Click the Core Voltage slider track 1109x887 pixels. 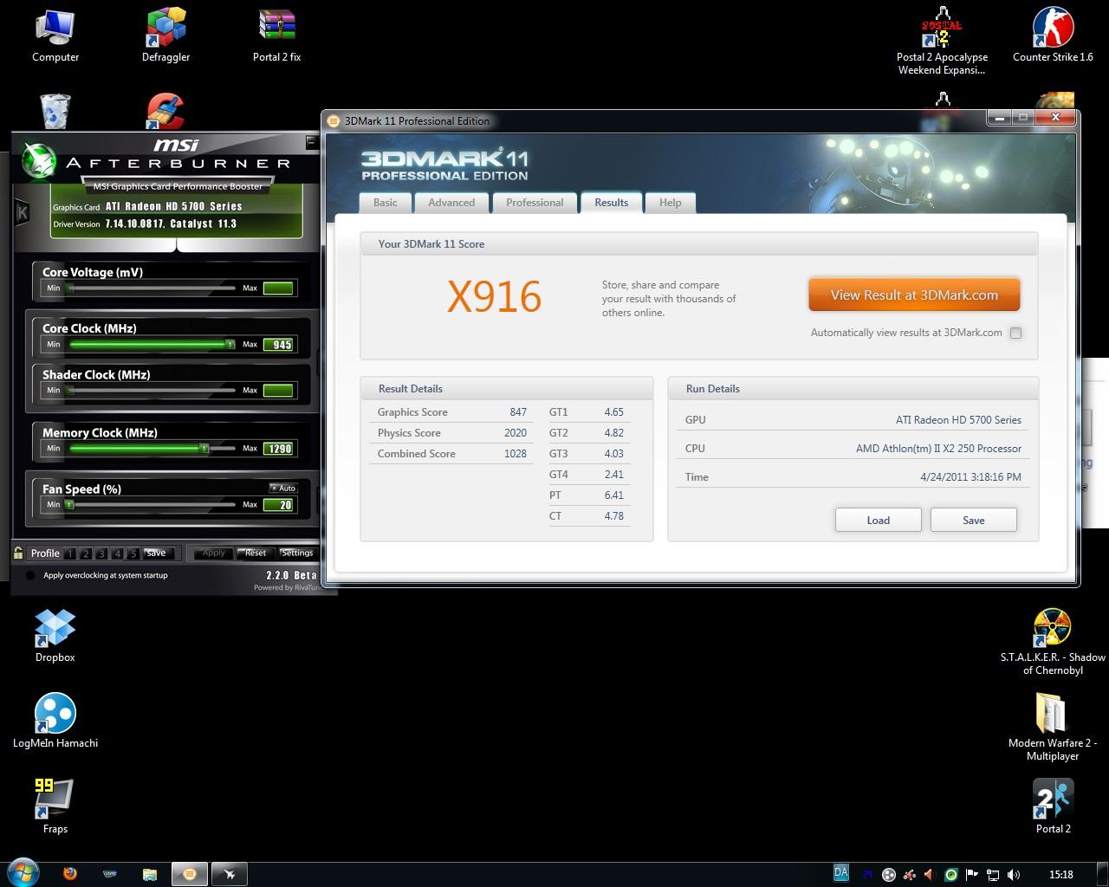pyautogui.click(x=152, y=288)
